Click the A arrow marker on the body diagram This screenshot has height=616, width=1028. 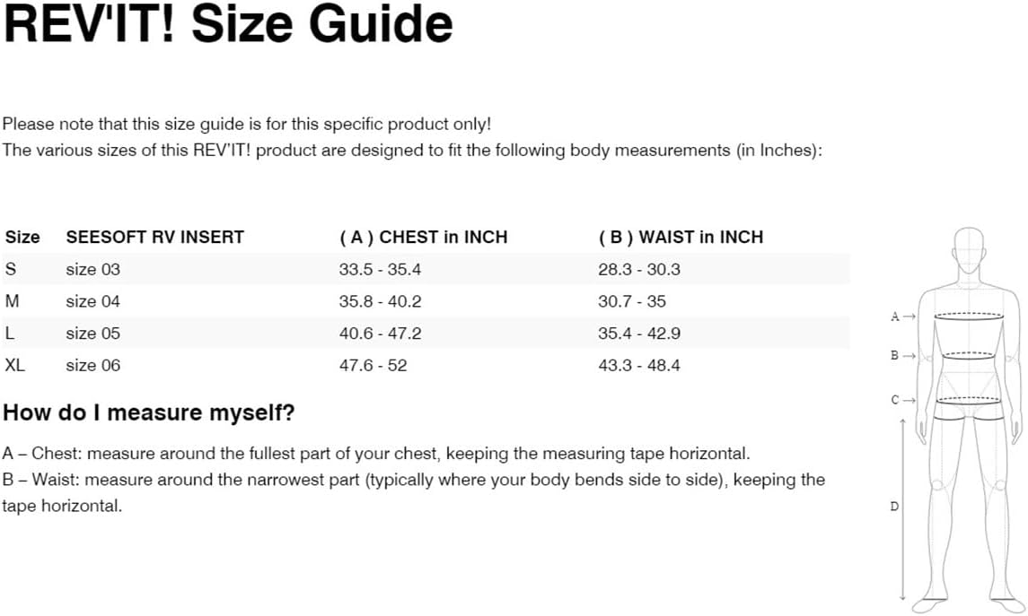click(901, 317)
